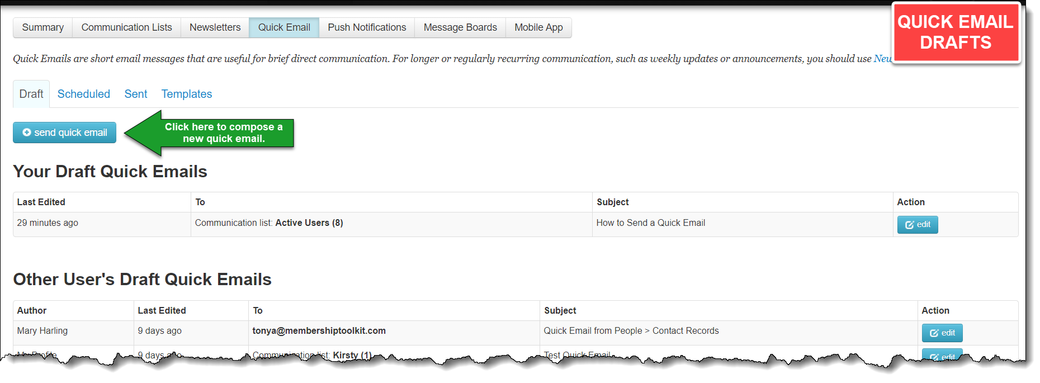
Task: Edit the Test Quick Email draft
Action: [x=942, y=354]
